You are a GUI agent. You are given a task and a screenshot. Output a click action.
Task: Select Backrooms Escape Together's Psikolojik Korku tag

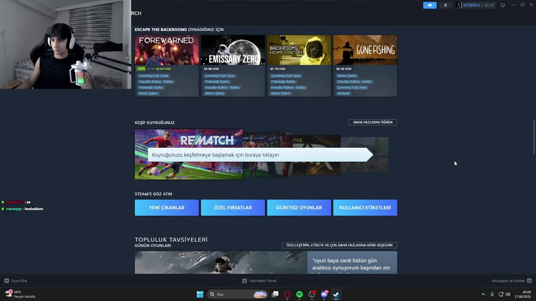click(x=283, y=82)
